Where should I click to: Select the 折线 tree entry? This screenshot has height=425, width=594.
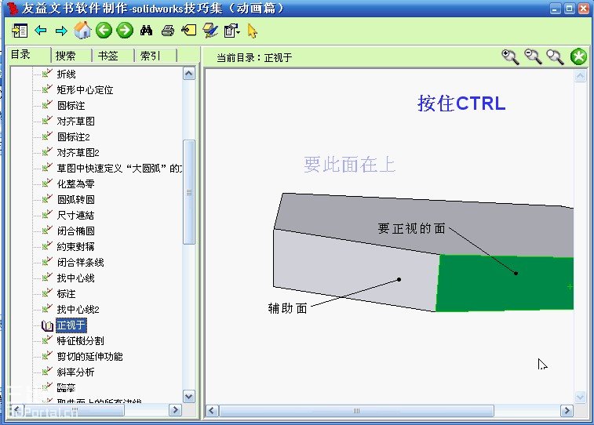pos(66,74)
